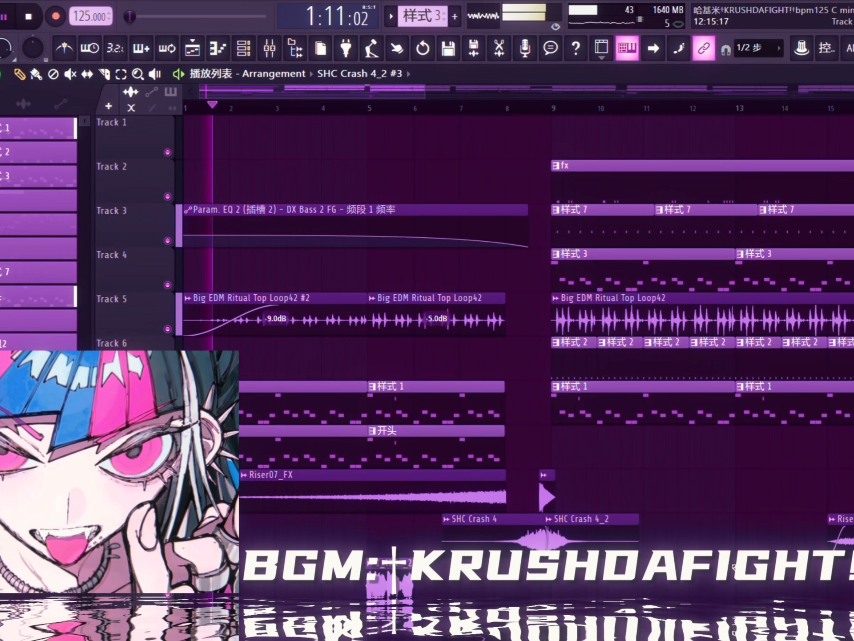Toggle mute dot on Track 1
The width and height of the screenshot is (854, 641).
point(168,152)
